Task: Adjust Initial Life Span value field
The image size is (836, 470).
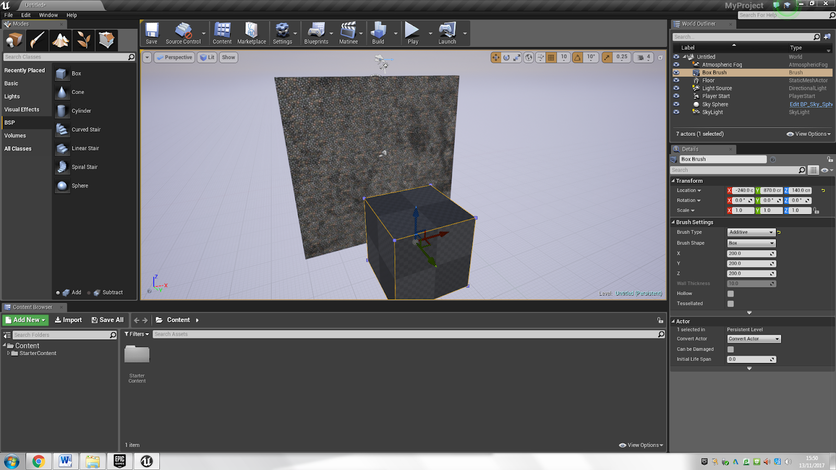Action: 751,360
